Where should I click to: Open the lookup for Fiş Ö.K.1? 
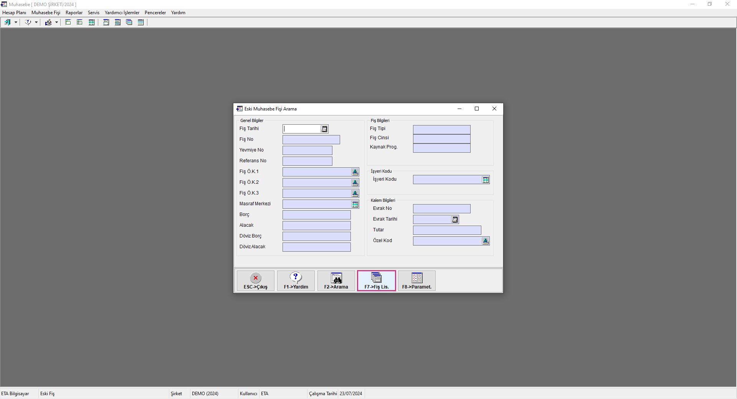pyautogui.click(x=355, y=172)
